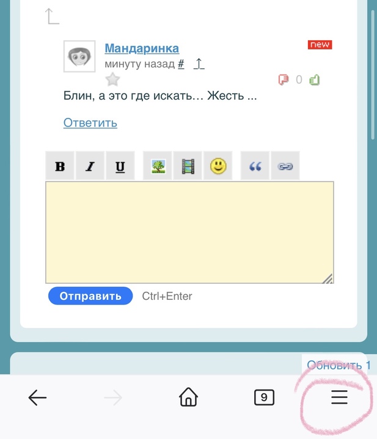Open the comment permalink # symbol
The height and width of the screenshot is (439, 377).
pos(181,64)
